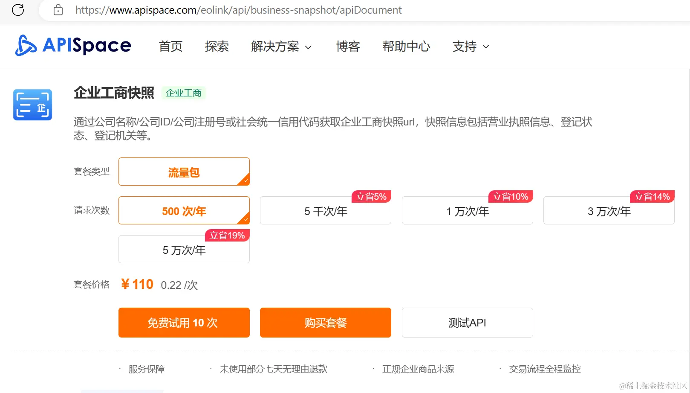Screen dimensions: 690x393
Task: Click the 套餐类型 label
Action: (92, 172)
